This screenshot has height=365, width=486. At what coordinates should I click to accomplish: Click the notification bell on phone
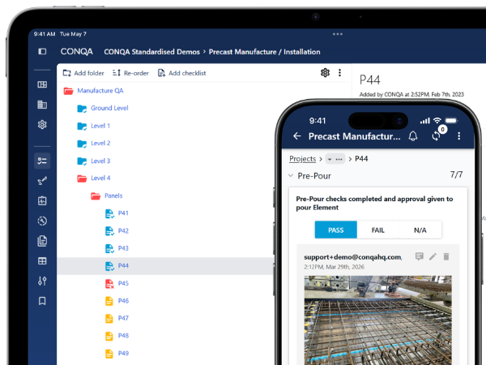[x=413, y=136]
